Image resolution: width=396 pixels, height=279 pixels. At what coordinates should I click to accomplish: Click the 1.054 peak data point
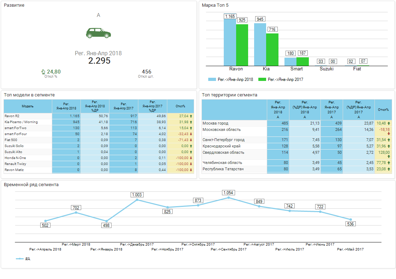pyautogui.click(x=228, y=198)
